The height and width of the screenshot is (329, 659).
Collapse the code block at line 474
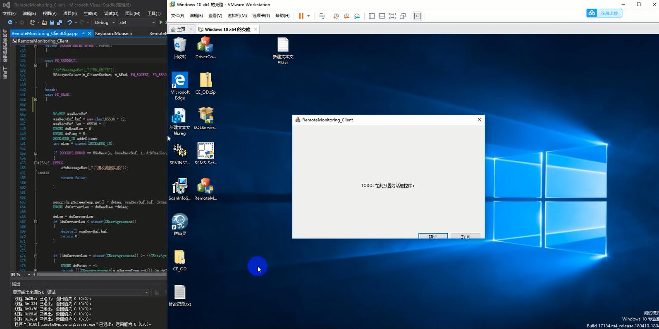coord(36,256)
